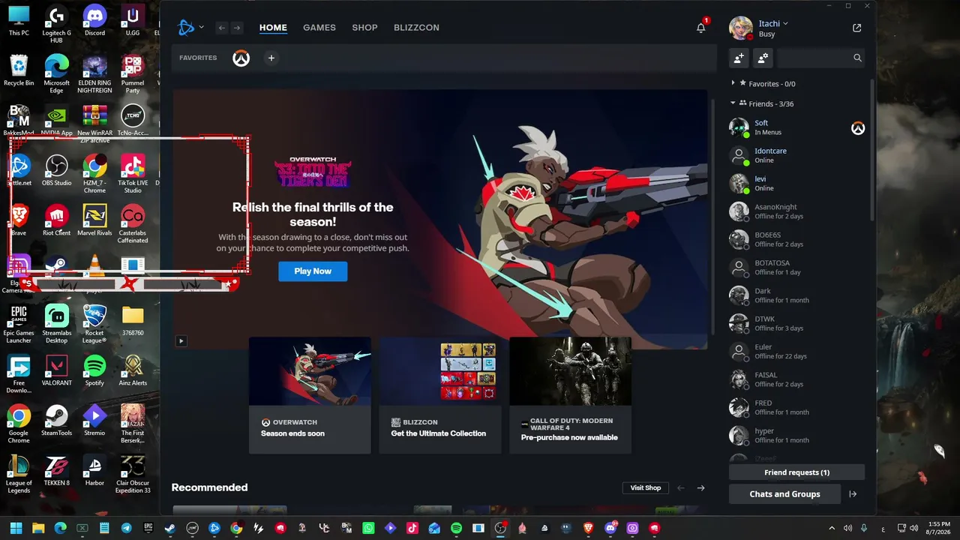This screenshot has width=960, height=540.
Task: Select the Spotify desktop shortcut
Action: (x=94, y=370)
